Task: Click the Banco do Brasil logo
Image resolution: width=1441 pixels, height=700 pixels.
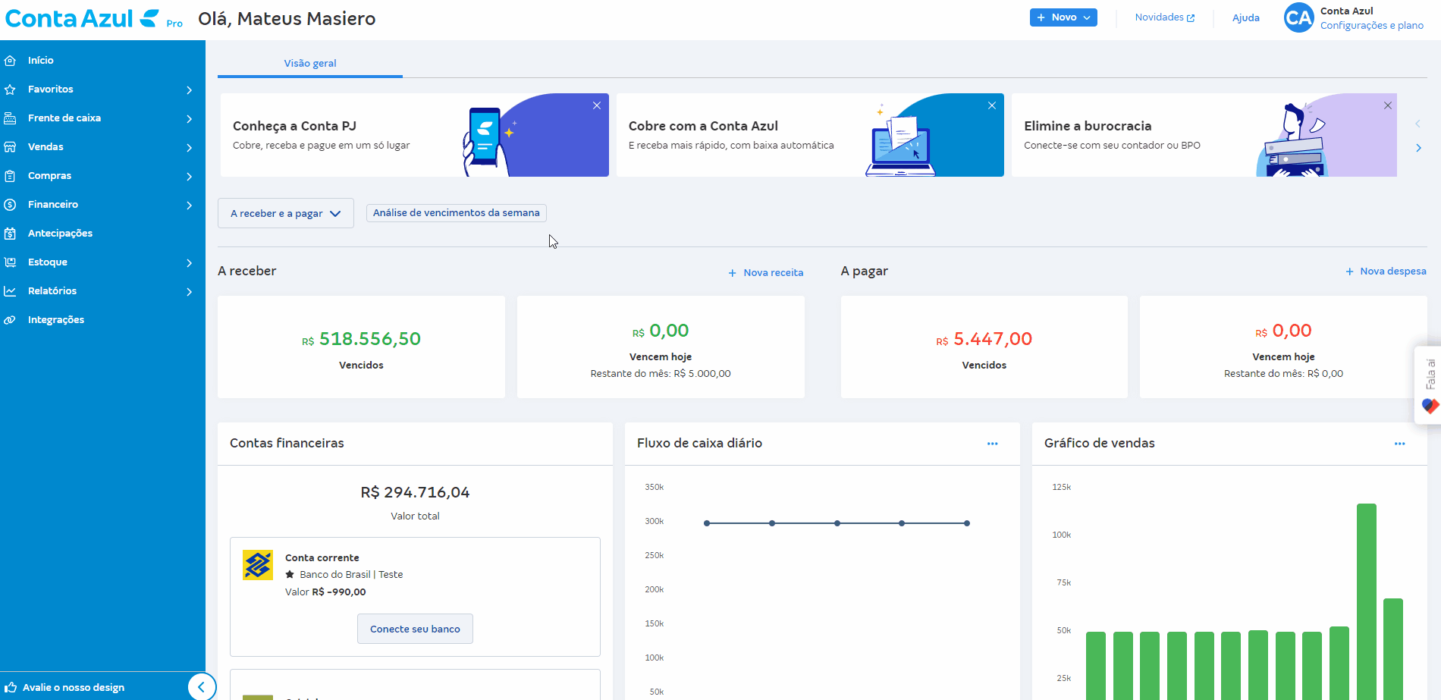Action: (258, 566)
